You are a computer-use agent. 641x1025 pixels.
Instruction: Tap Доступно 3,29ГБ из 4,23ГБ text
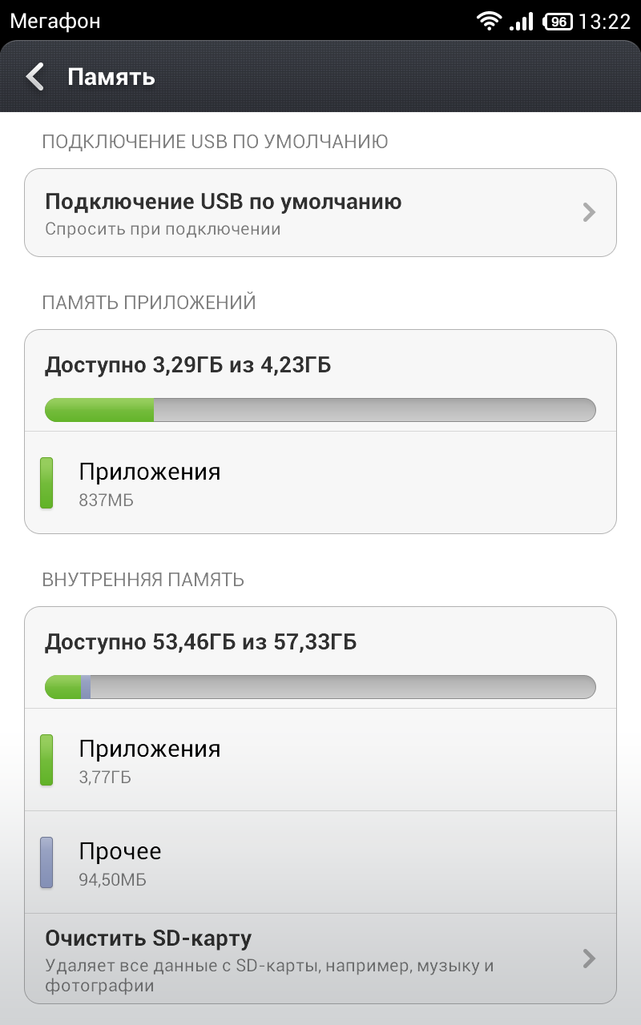[187, 366]
